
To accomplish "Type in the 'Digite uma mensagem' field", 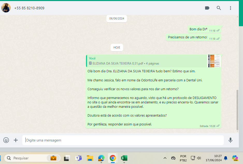I will pos(123,140).
